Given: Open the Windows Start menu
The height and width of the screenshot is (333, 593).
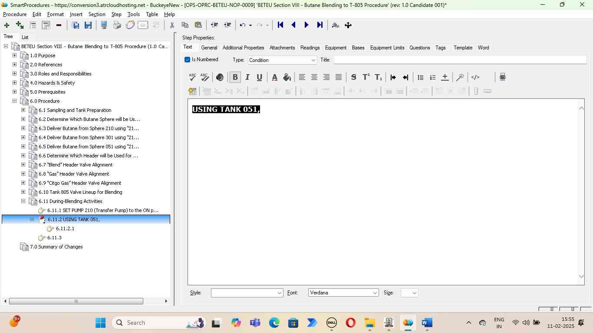Looking at the screenshot, I should (x=100, y=323).
